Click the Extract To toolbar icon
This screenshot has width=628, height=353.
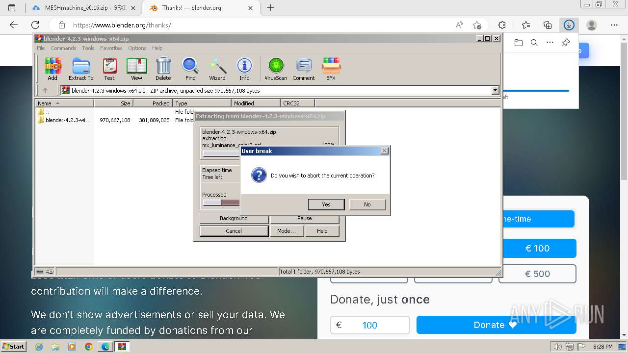click(x=81, y=69)
